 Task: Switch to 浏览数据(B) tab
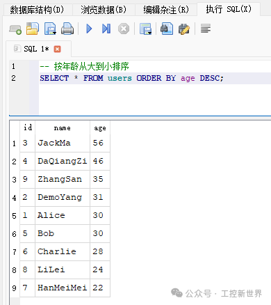point(104,10)
